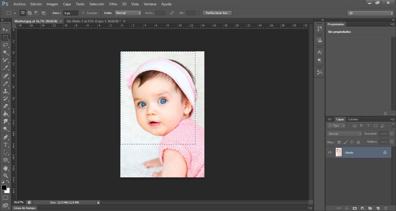This screenshot has width=396, height=211.
Task: Create a new layer
Action: (378, 208)
